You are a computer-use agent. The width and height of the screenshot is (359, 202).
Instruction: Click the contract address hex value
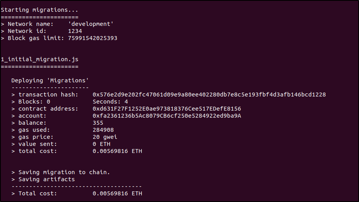tap(167, 109)
